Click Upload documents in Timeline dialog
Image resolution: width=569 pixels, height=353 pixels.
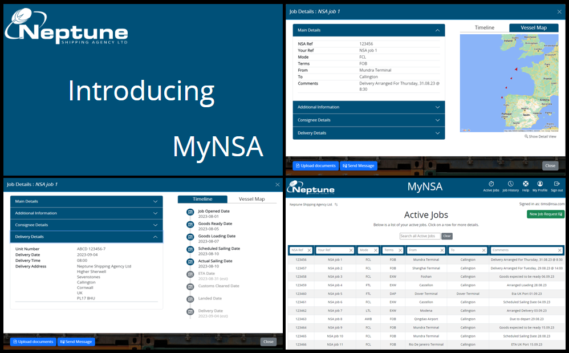pyautogui.click(x=34, y=342)
